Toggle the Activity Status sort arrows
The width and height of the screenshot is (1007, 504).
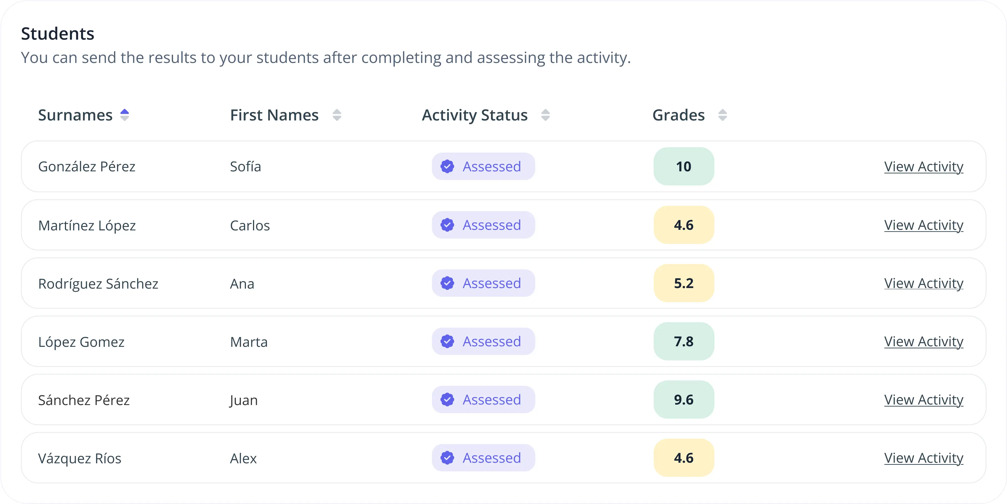point(545,115)
